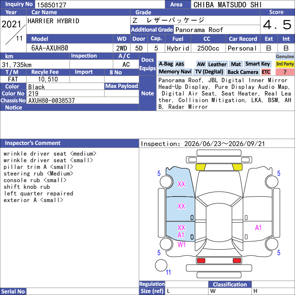Click the 5D door value

point(139,48)
